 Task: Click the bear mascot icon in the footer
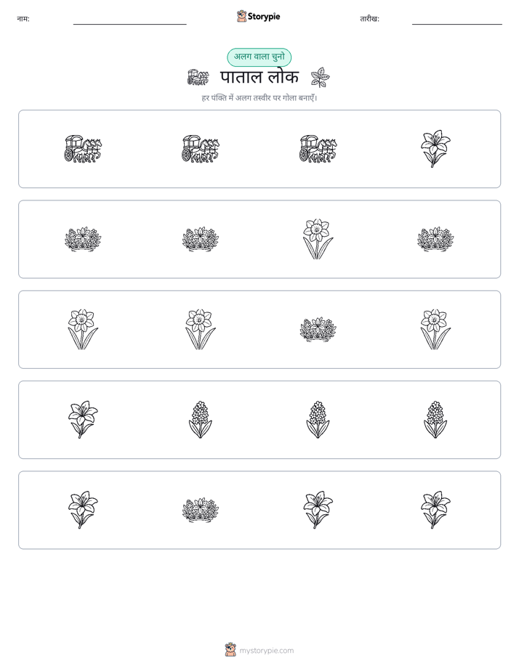pos(230,650)
